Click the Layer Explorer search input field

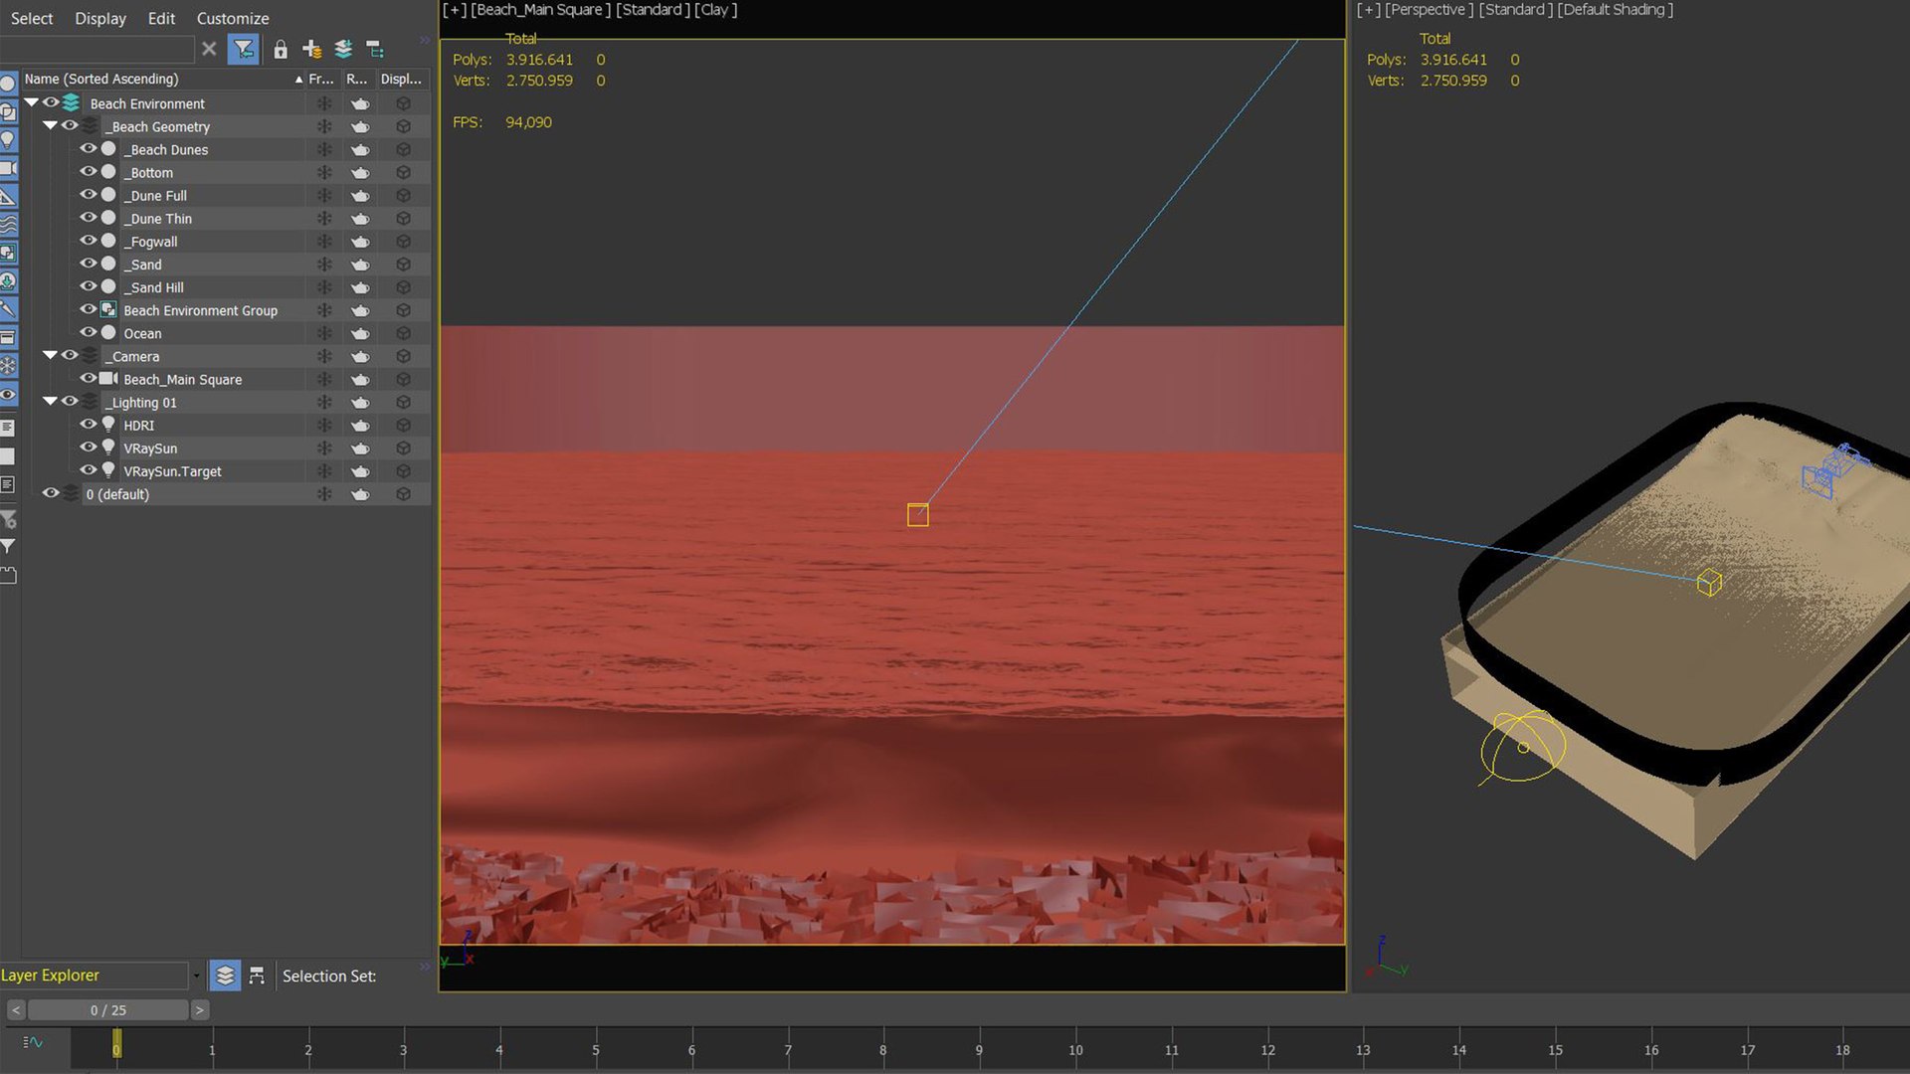point(96,49)
